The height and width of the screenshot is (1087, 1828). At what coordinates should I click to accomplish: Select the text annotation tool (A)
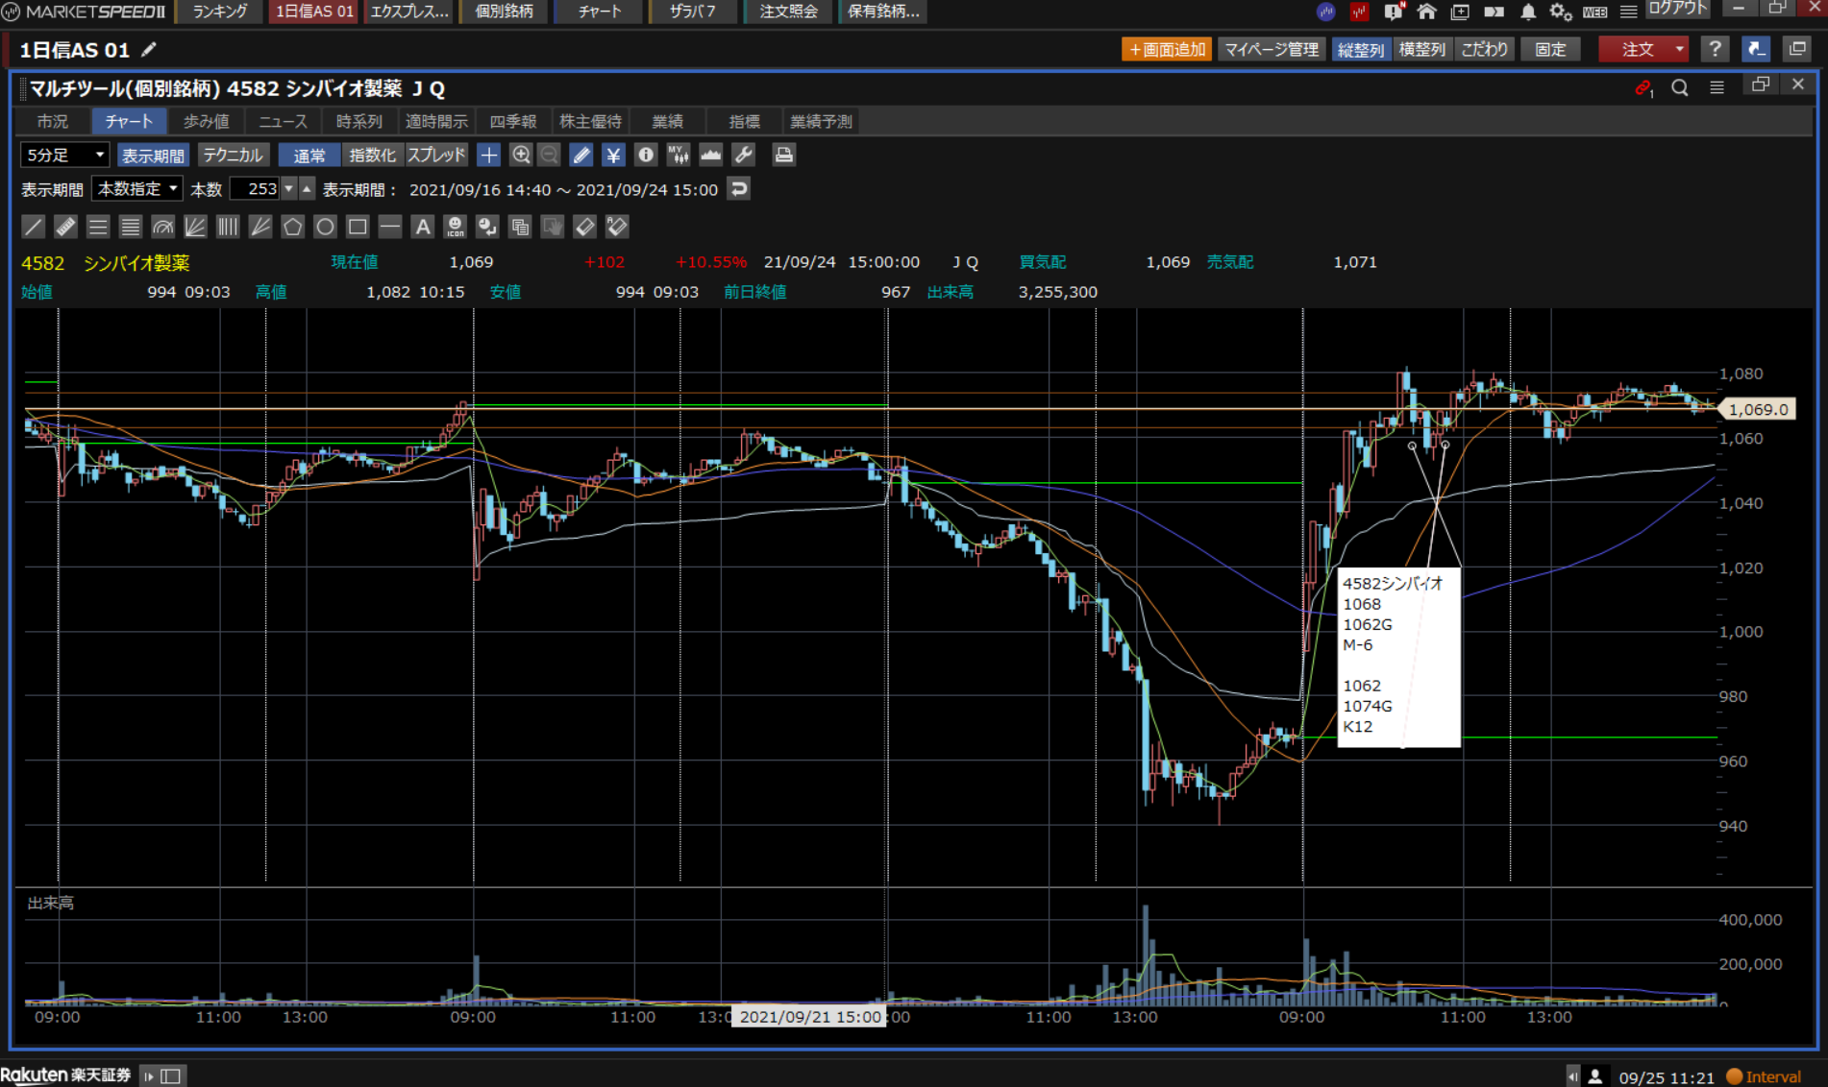[422, 227]
